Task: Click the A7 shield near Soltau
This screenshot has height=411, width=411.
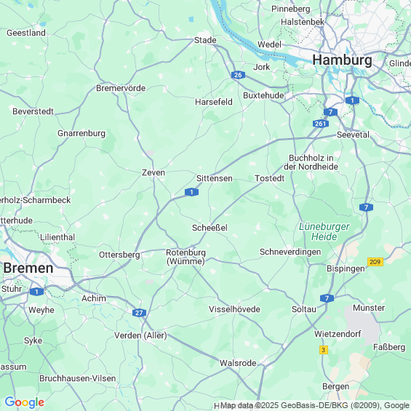Action: 327,298
